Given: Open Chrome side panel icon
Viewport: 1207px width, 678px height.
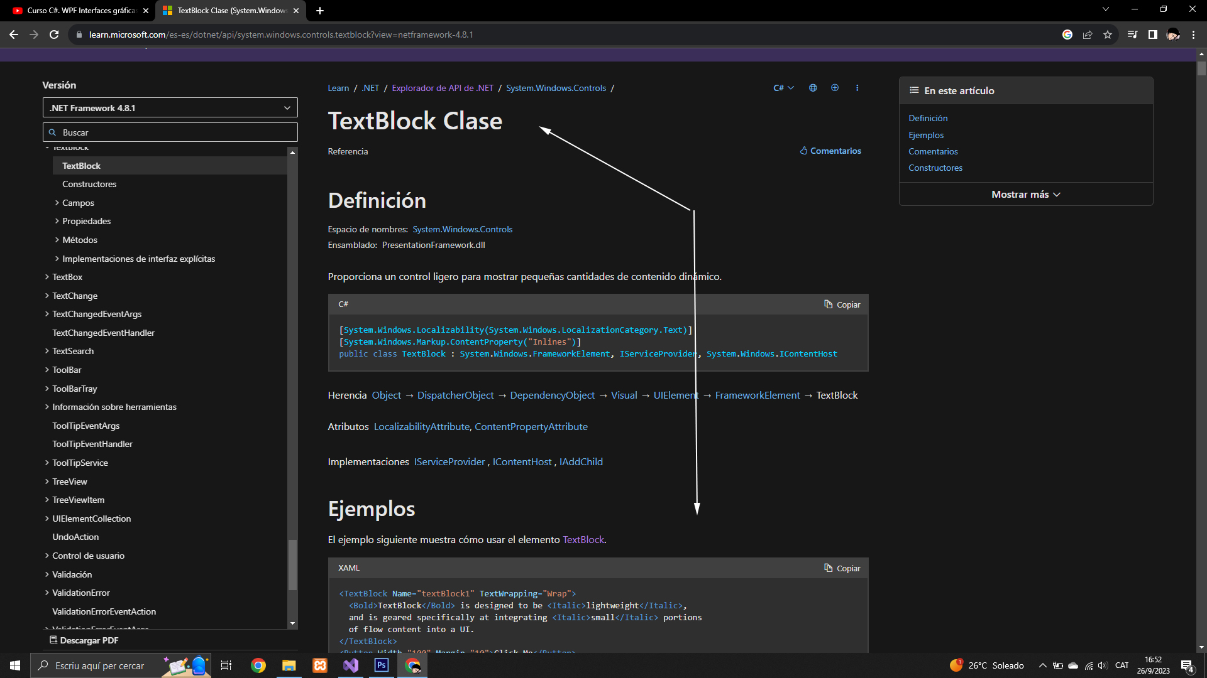Looking at the screenshot, I should point(1152,35).
